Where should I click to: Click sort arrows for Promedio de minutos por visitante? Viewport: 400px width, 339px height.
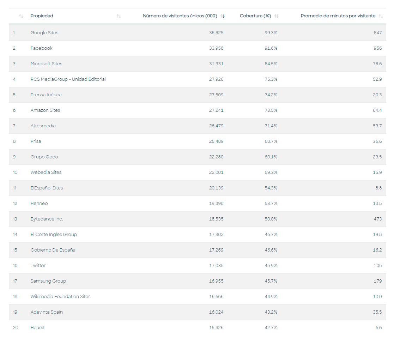click(x=381, y=16)
